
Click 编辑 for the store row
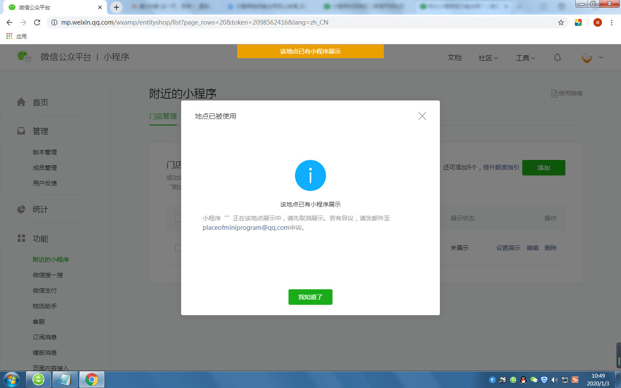point(533,248)
